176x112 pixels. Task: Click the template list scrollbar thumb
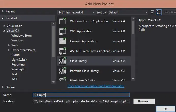(133, 27)
